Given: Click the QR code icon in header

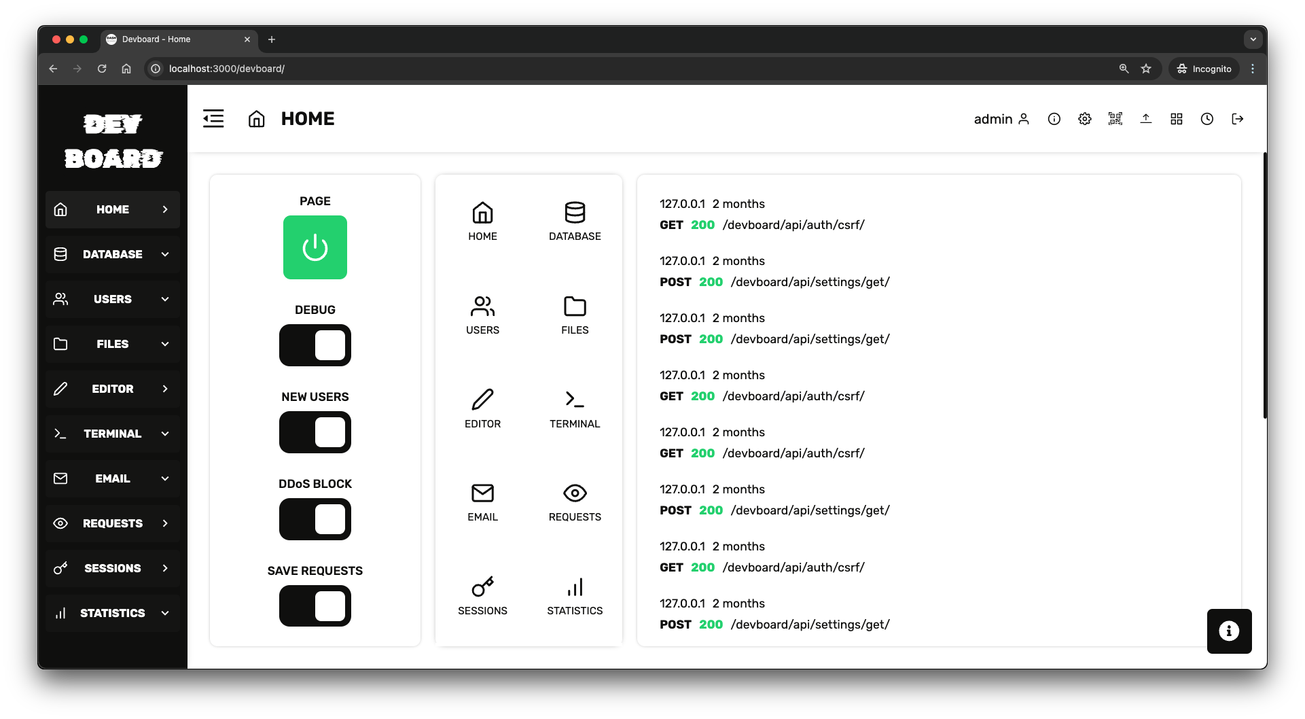Looking at the screenshot, I should point(1115,119).
